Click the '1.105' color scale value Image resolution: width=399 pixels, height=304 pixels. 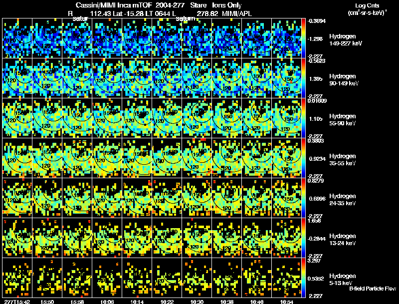[x=316, y=119]
